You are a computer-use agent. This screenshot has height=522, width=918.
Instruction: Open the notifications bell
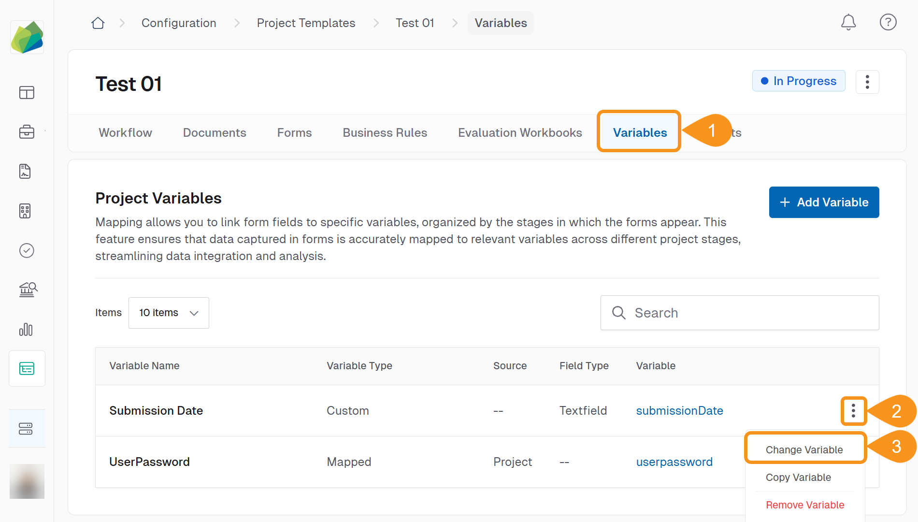[x=848, y=22]
